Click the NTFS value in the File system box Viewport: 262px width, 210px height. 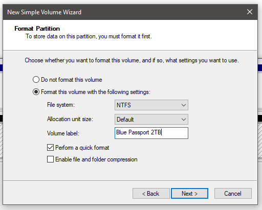click(x=124, y=105)
